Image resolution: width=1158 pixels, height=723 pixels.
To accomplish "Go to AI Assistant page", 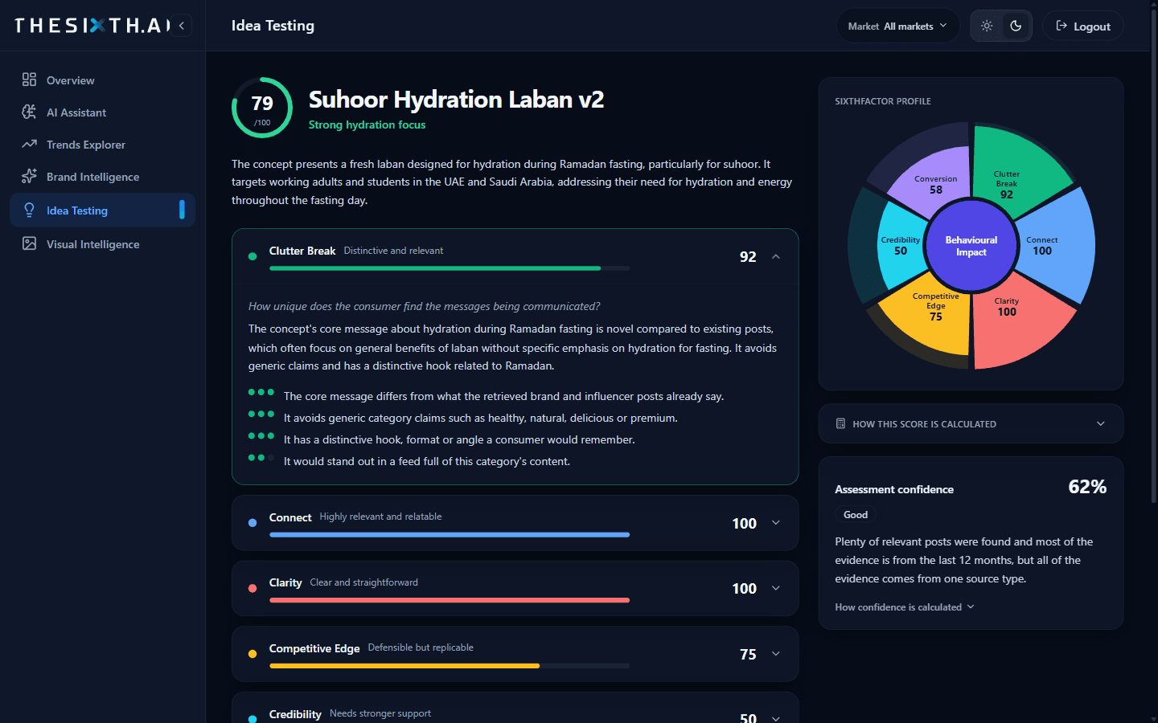I will click(103, 112).
